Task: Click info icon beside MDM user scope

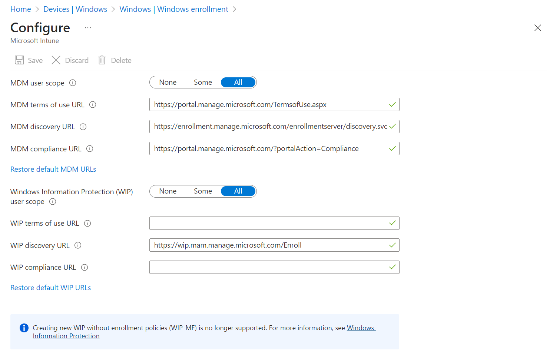Action: click(x=73, y=83)
